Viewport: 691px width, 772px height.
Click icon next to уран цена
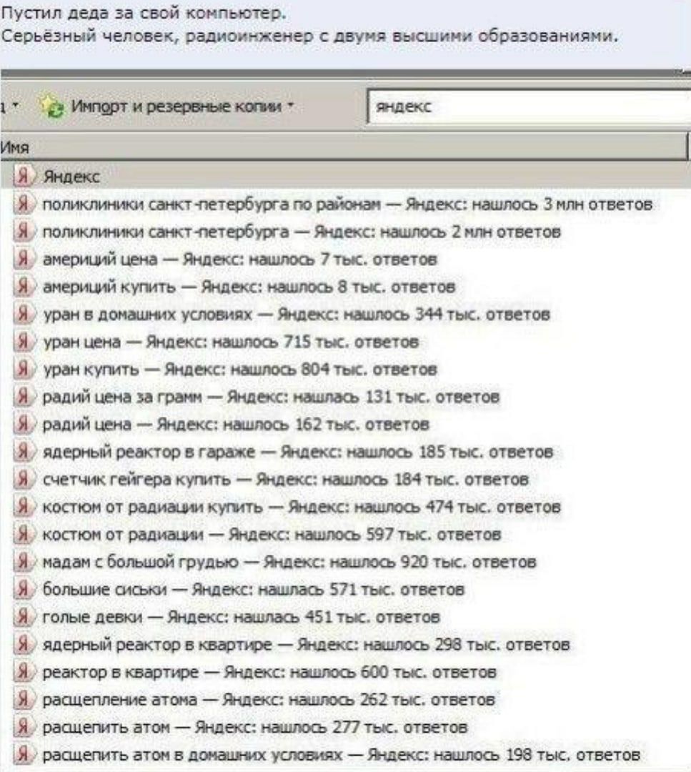pyautogui.click(x=24, y=342)
